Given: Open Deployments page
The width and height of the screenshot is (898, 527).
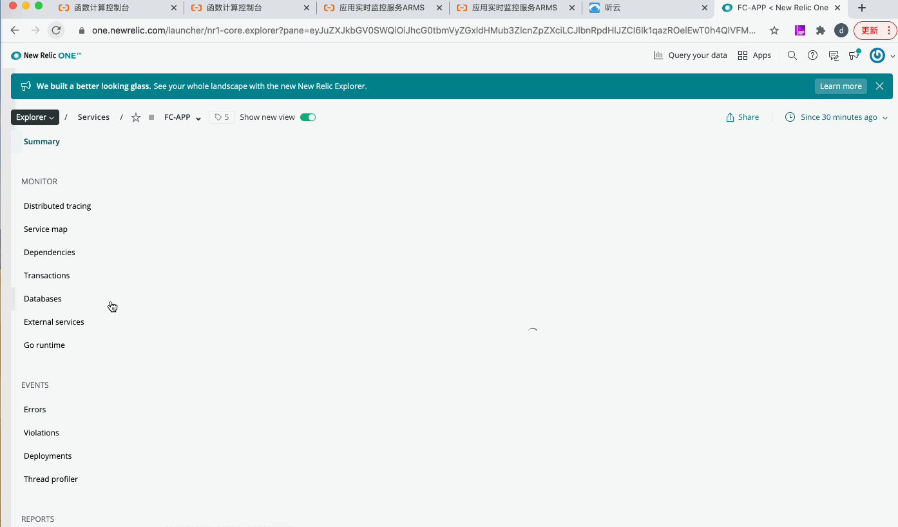Looking at the screenshot, I should pyautogui.click(x=48, y=456).
